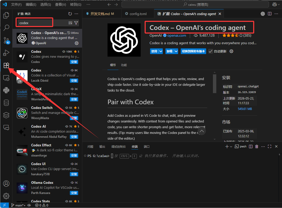
Task: Open the Run and Debug view
Action: (6, 53)
